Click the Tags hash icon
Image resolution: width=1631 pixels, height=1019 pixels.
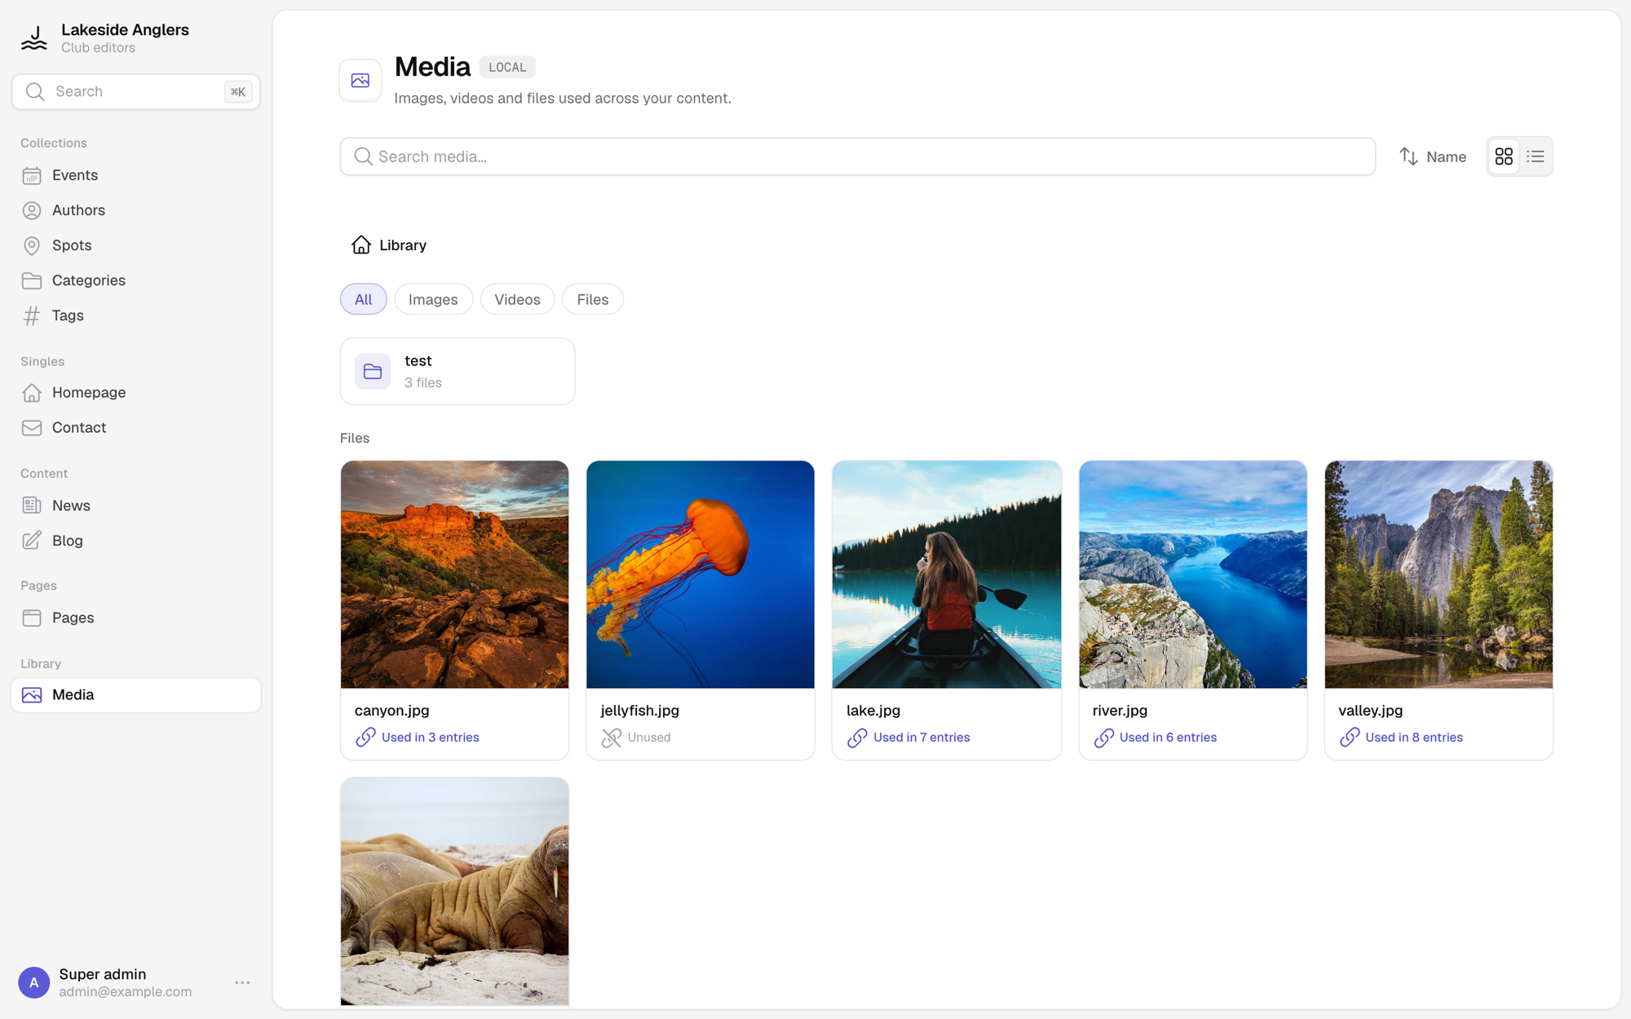point(32,315)
